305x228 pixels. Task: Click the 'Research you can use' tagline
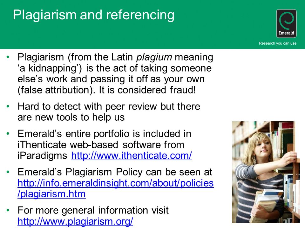coord(278,43)
